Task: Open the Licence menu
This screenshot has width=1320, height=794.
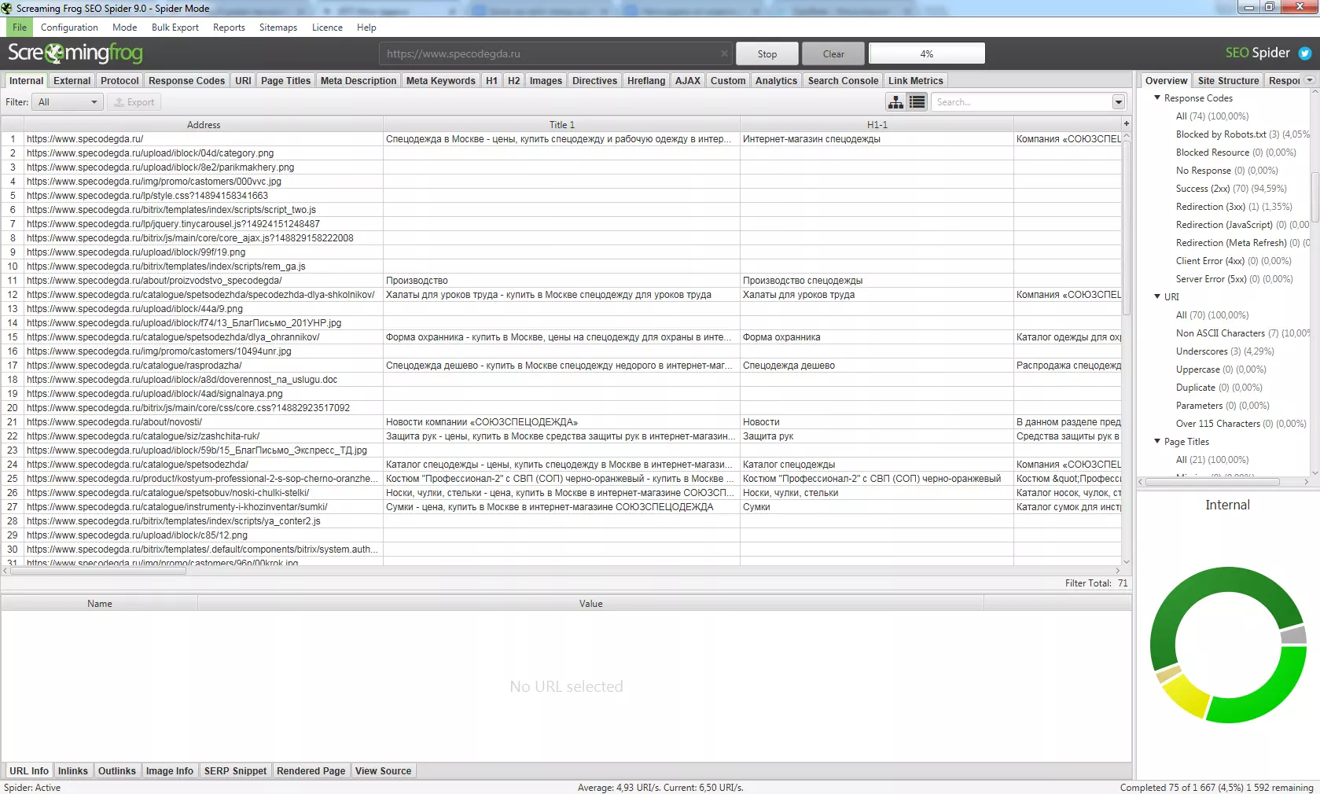Action: pos(327,28)
